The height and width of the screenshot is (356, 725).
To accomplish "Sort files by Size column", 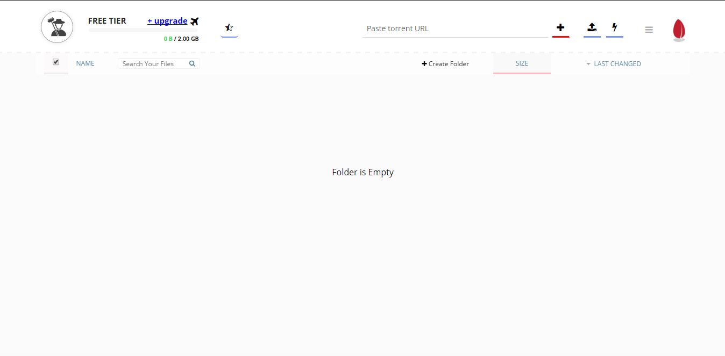I will (522, 63).
